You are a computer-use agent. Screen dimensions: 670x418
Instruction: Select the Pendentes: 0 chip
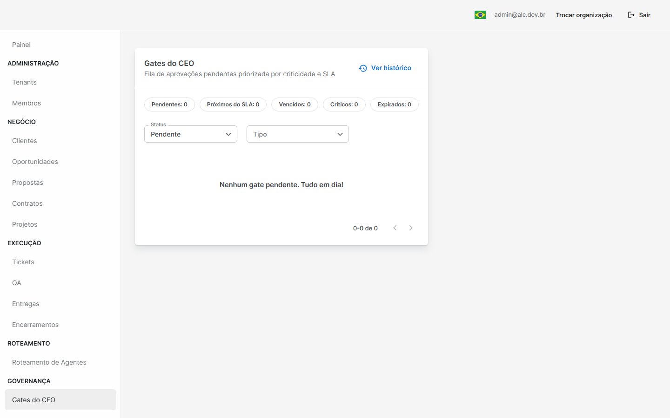169,104
